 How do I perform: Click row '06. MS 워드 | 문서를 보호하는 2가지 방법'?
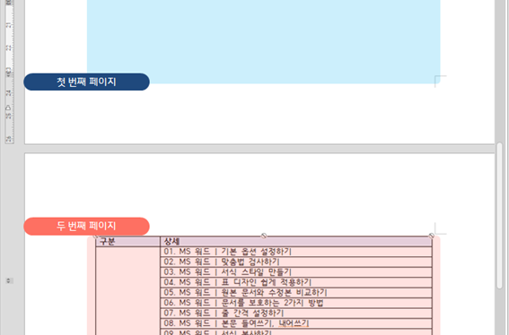296,303
